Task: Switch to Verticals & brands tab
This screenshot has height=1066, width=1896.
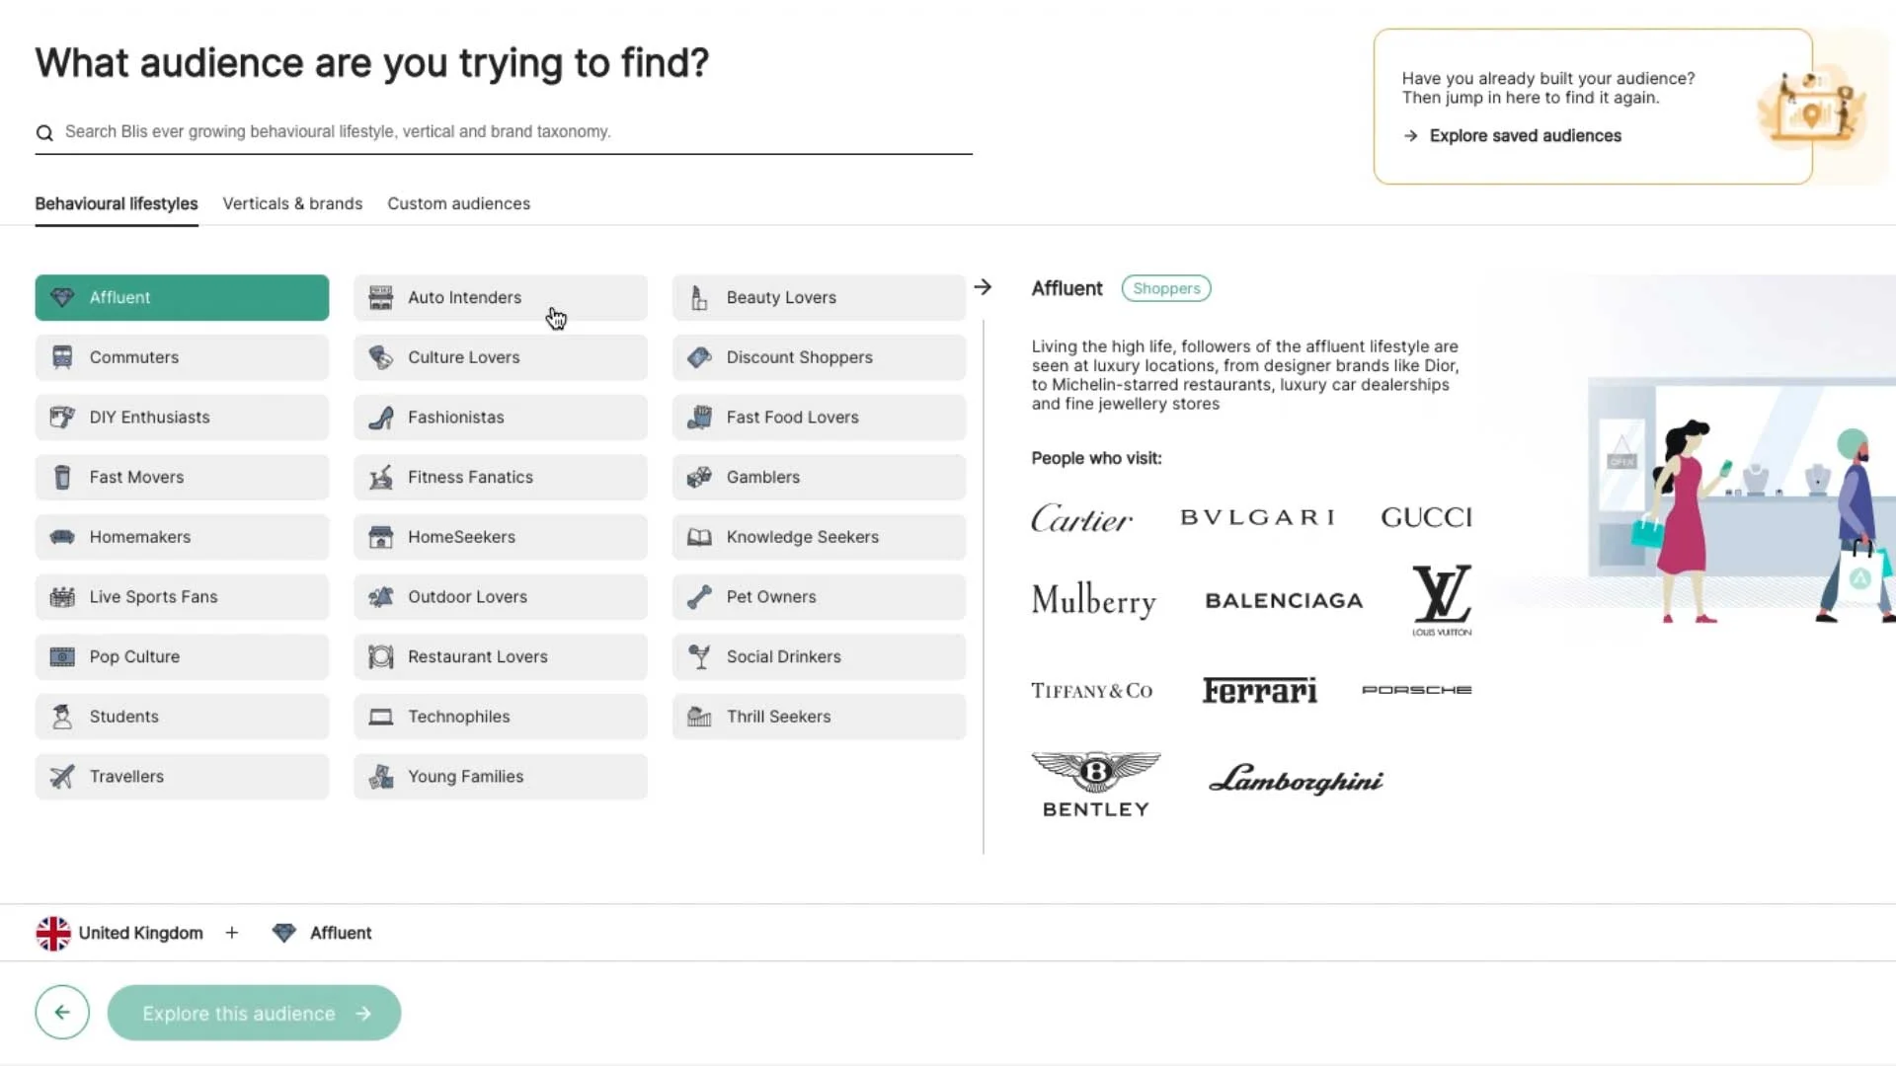Action: (292, 203)
